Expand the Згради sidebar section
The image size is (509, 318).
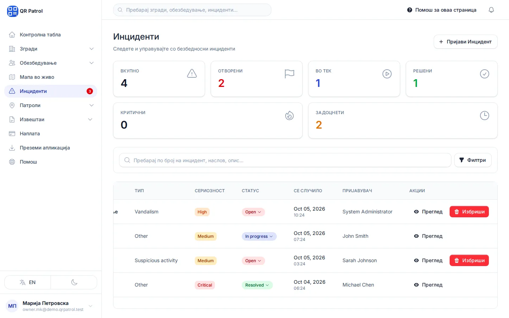click(x=92, y=49)
